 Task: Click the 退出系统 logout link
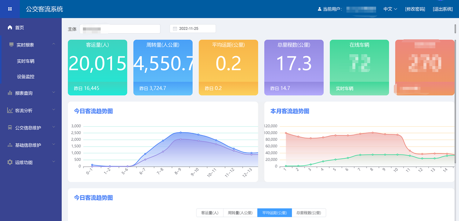click(443, 9)
